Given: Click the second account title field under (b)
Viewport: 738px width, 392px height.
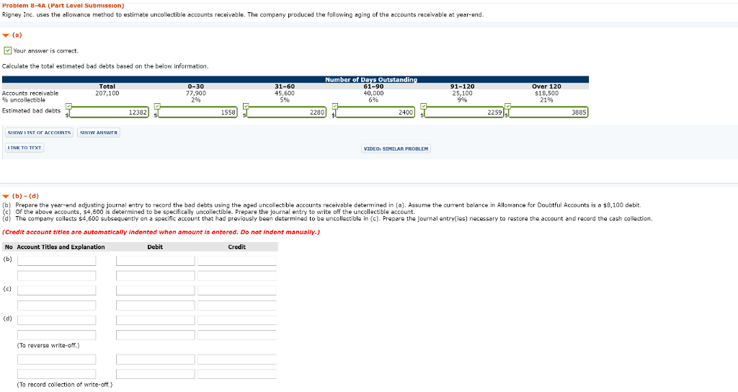Looking at the screenshot, I should click(56, 276).
